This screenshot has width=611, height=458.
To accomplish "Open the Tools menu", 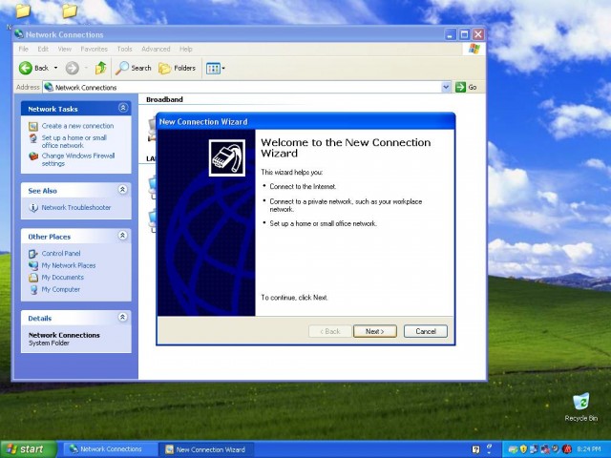I will [124, 49].
